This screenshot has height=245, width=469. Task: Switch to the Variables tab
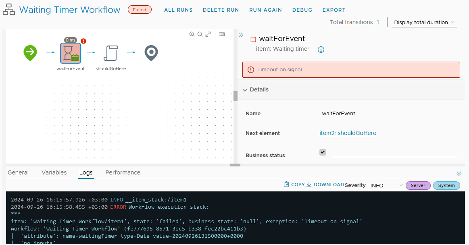[x=54, y=173]
